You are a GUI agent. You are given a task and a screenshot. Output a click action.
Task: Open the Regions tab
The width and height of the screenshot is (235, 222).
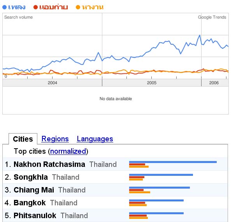tap(55, 139)
